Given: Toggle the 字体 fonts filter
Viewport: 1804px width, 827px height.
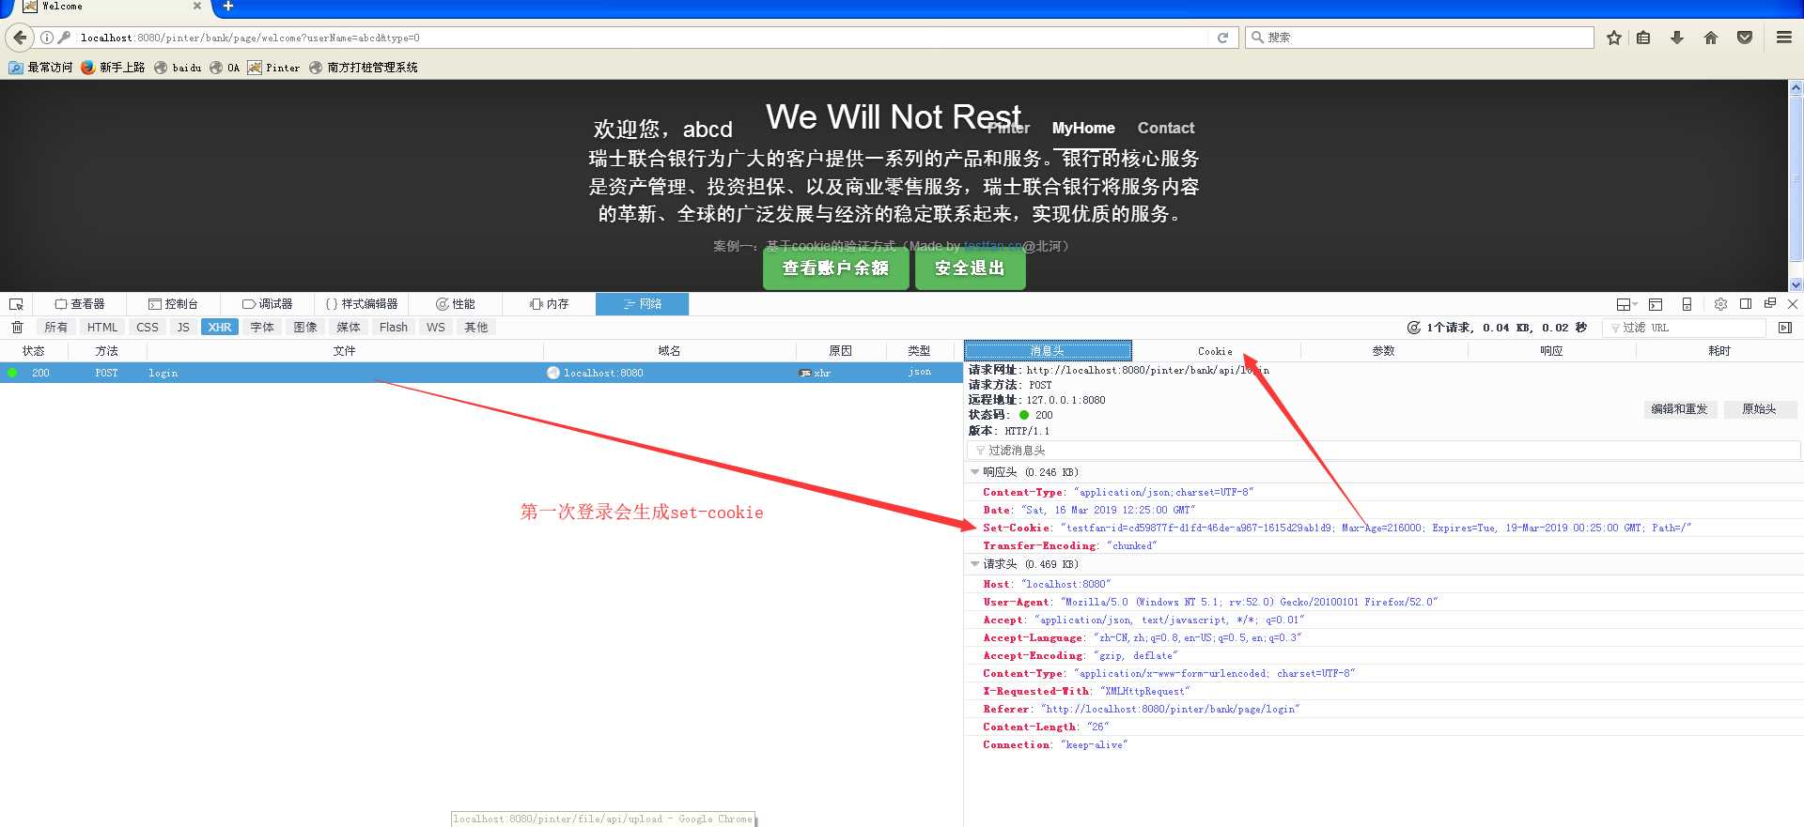Looking at the screenshot, I should pyautogui.click(x=262, y=328).
